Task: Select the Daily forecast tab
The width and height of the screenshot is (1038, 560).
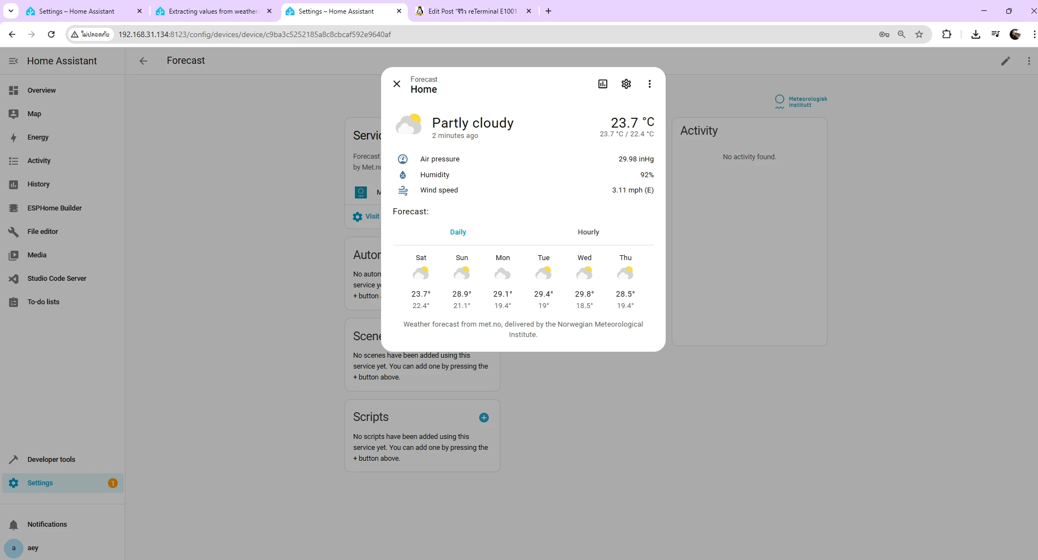Action: 457,232
